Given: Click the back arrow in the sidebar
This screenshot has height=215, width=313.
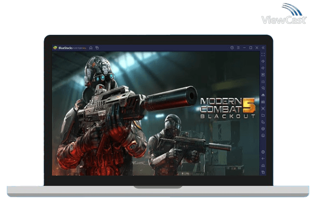Looking at the screenshot, I should pos(263,159).
